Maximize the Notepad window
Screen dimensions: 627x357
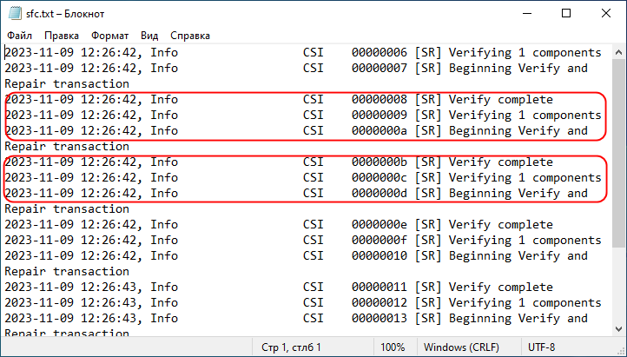click(566, 14)
